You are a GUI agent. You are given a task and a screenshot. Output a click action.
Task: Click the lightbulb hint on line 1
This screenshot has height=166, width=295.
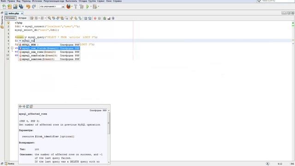pos(8,23)
